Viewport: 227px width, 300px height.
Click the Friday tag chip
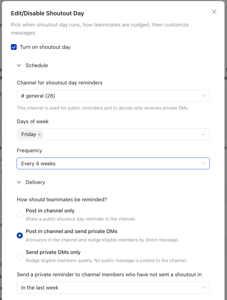(29, 134)
